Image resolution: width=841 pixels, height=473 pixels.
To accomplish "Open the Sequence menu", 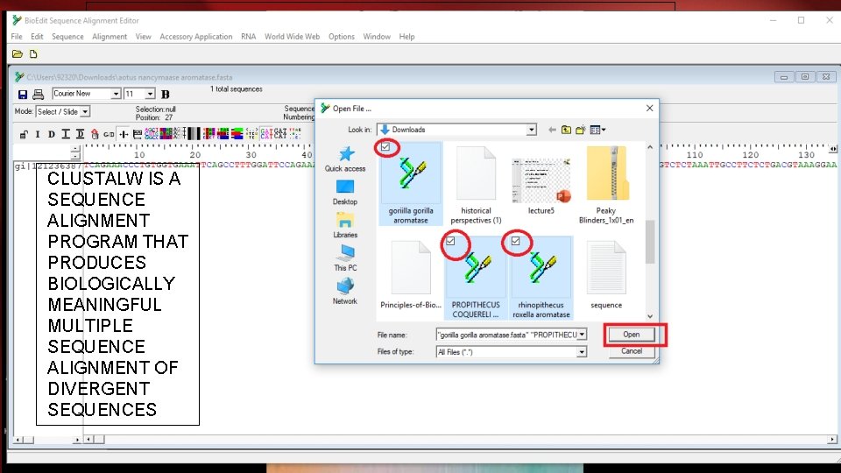I will point(67,37).
